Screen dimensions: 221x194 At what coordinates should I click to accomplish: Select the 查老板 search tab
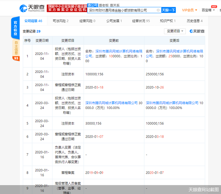(104, 6)
